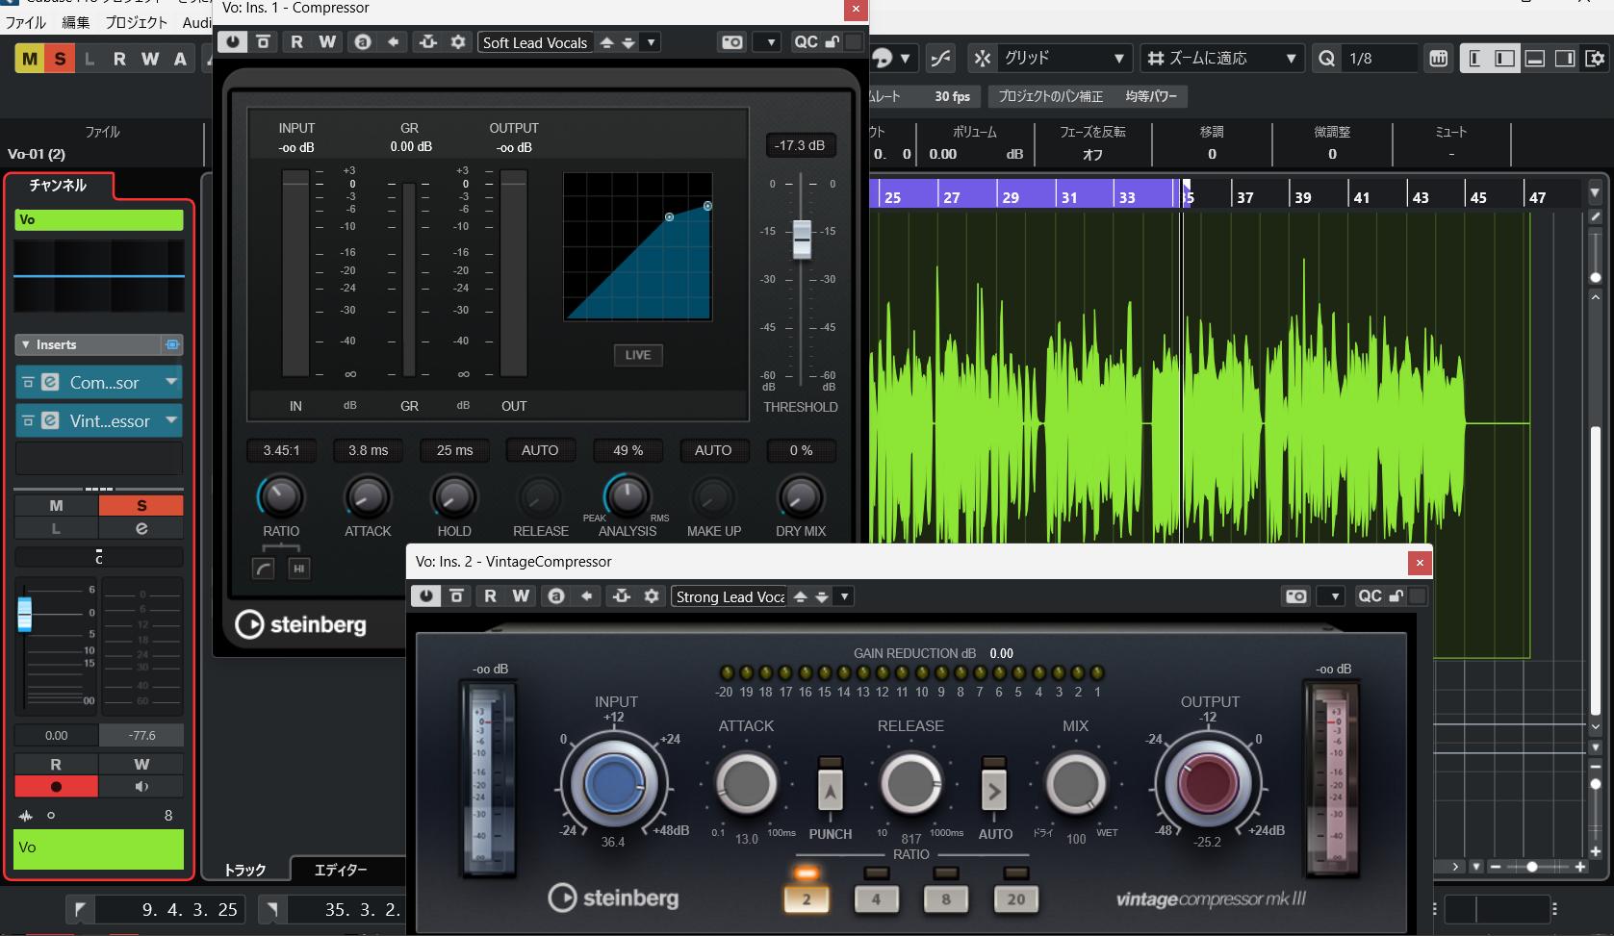Open ファイル menu
1614x936 pixels.
(26, 22)
